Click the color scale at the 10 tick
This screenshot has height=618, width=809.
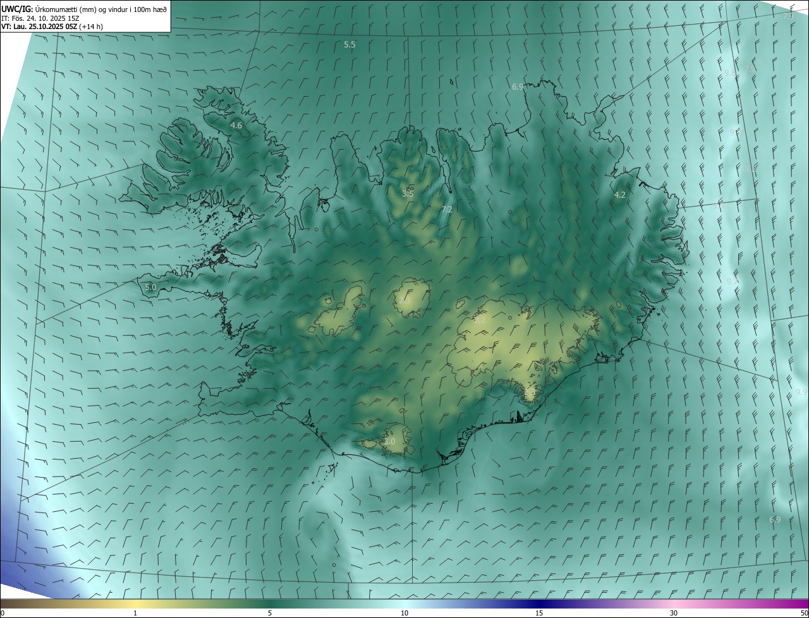click(x=404, y=613)
